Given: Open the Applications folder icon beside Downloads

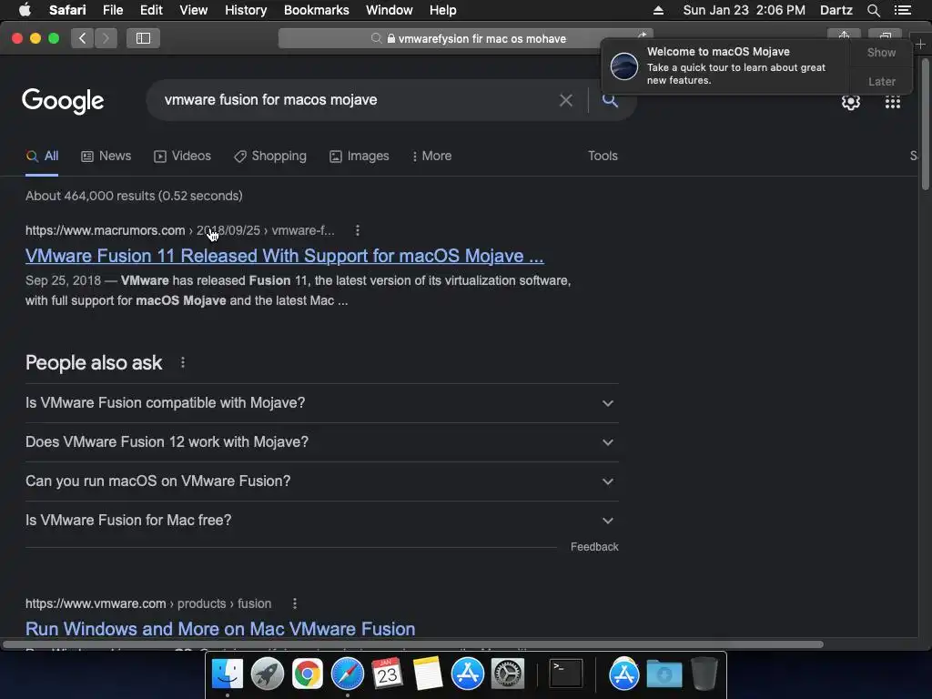Looking at the screenshot, I should tap(623, 674).
